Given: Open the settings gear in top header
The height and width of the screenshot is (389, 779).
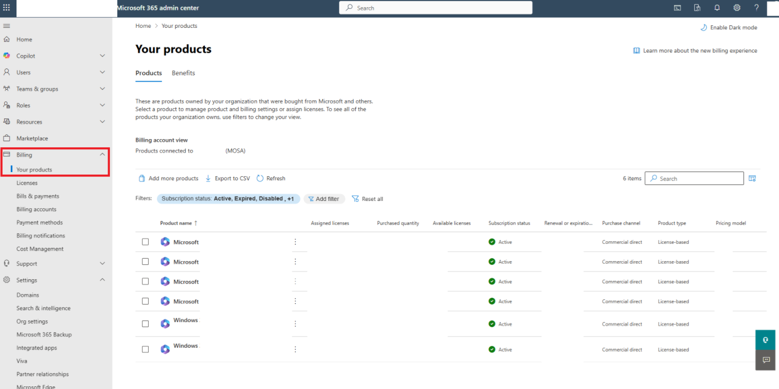Looking at the screenshot, I should pyautogui.click(x=737, y=8).
